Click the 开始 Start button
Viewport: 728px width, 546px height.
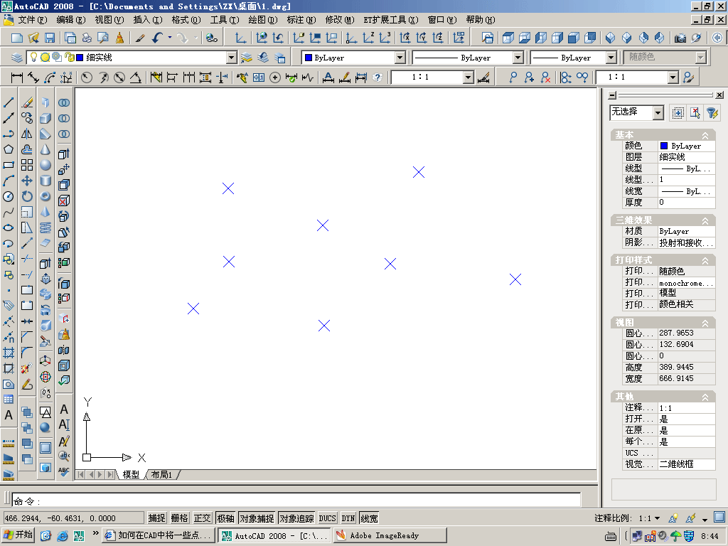pyautogui.click(x=19, y=535)
